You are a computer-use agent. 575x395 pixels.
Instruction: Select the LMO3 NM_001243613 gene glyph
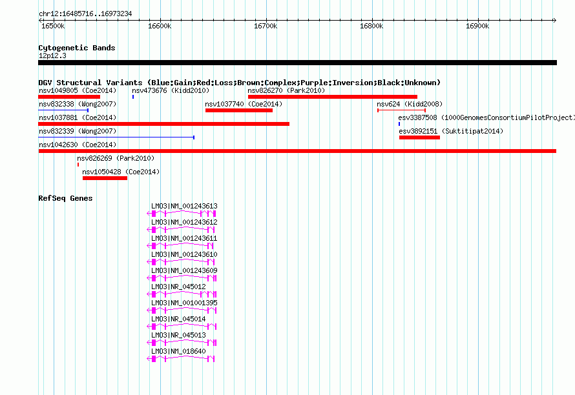(x=181, y=214)
